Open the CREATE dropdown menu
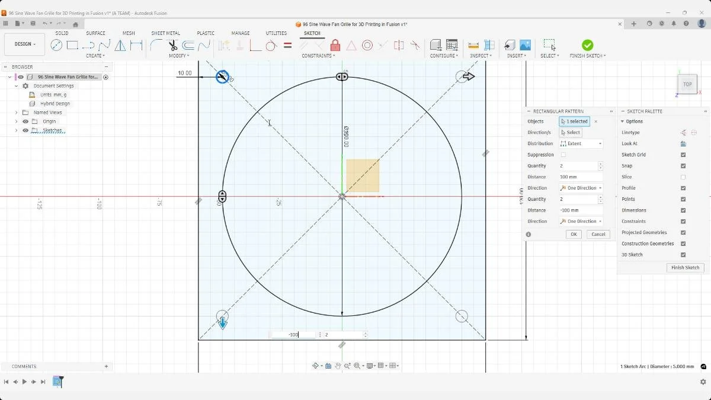 pos(95,56)
